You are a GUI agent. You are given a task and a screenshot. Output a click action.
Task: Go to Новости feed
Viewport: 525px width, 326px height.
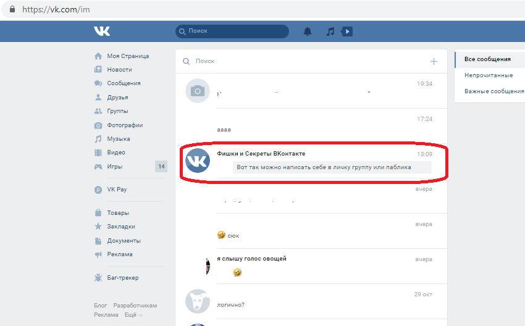click(x=120, y=69)
